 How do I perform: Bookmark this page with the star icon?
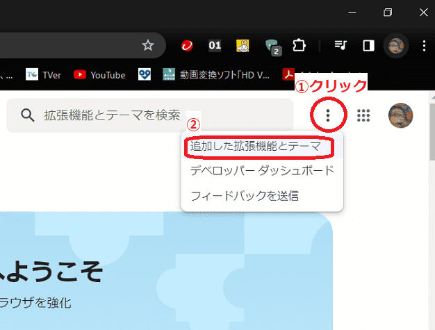coord(147,46)
